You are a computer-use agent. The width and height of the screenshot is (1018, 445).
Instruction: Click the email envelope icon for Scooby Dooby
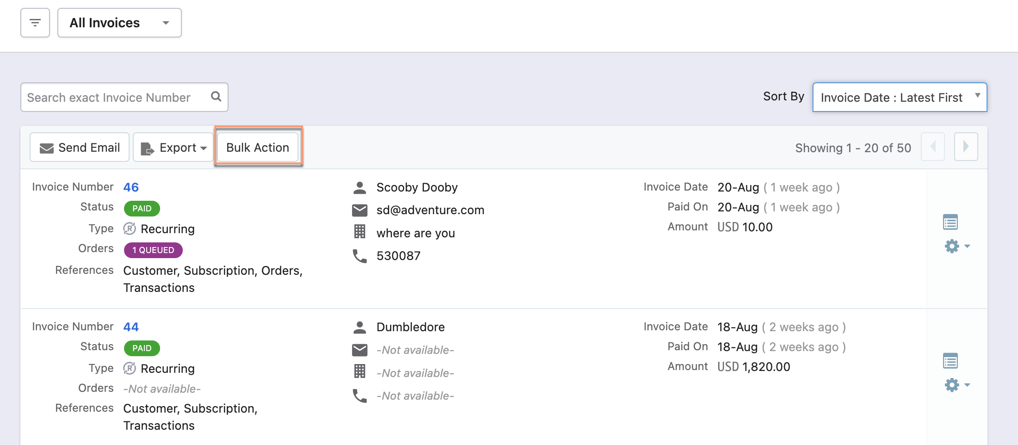pyautogui.click(x=360, y=210)
